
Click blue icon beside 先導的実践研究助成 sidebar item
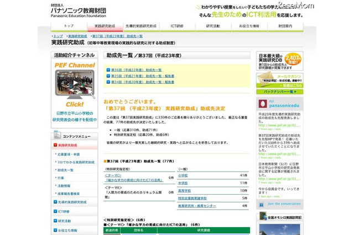click(55, 202)
